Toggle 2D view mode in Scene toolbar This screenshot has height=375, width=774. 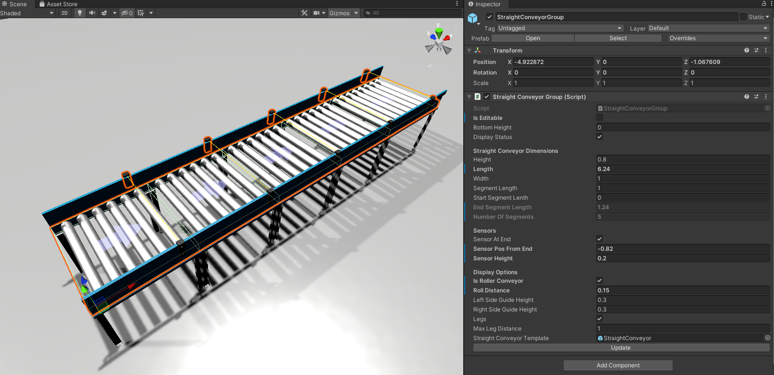point(65,13)
